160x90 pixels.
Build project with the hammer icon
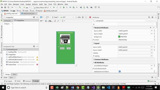click(x=20, y=7)
